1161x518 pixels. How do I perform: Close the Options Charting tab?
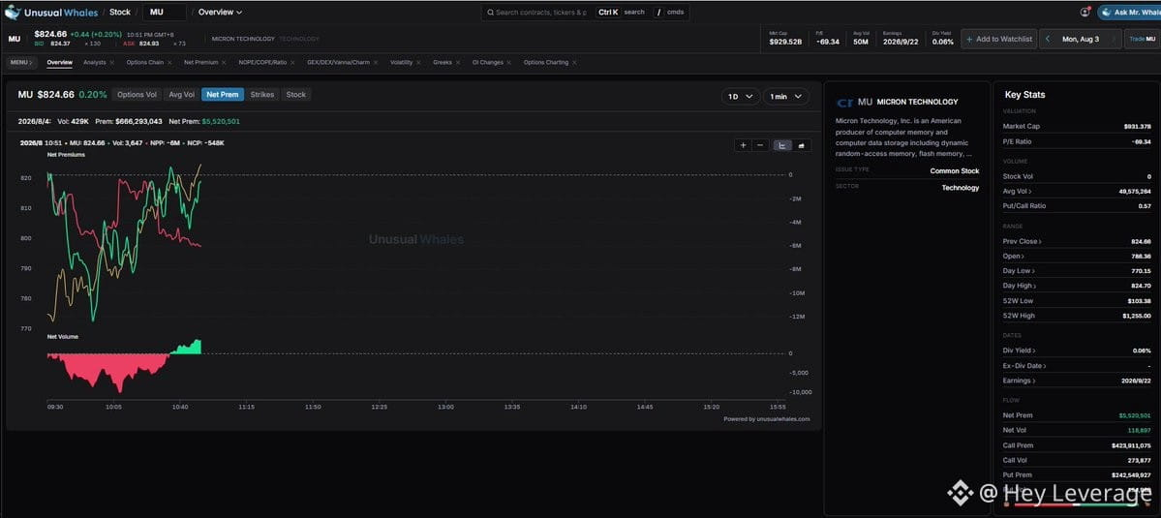pyautogui.click(x=574, y=63)
